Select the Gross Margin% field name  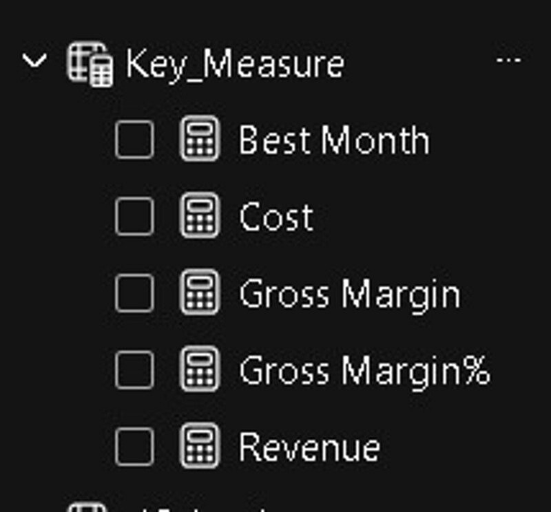tap(364, 371)
